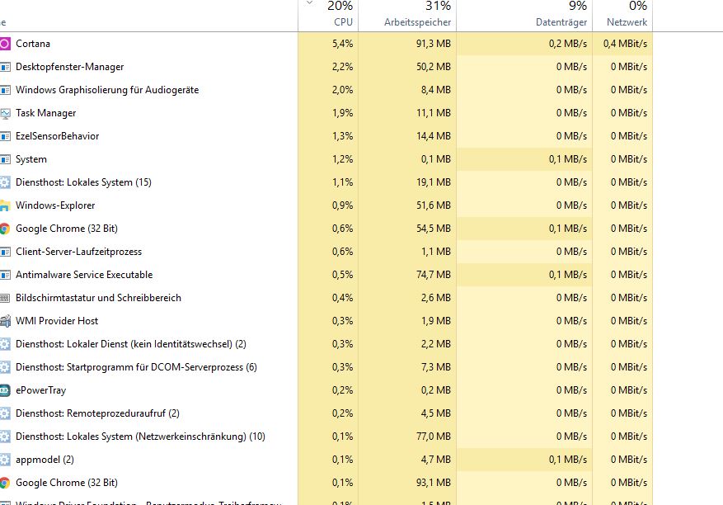Click gear icon for Diensthost: Remoteprozeduraufruf
Image resolution: width=723 pixels, height=505 pixels.
click(x=5, y=413)
